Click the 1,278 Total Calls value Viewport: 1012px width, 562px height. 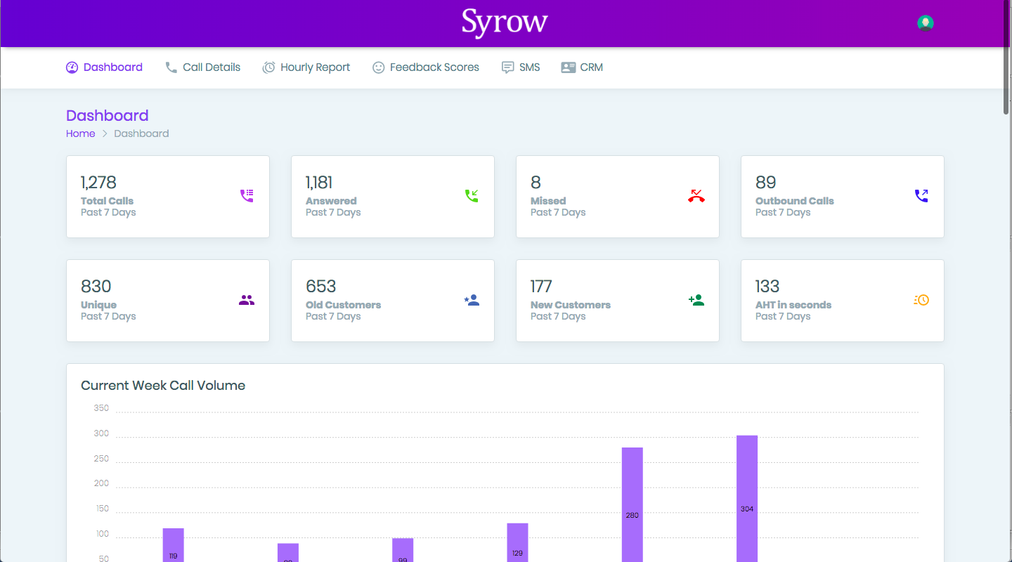click(x=98, y=183)
